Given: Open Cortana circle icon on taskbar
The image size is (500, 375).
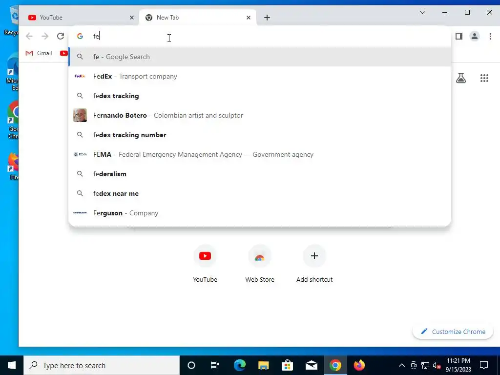Looking at the screenshot, I should point(191,365).
